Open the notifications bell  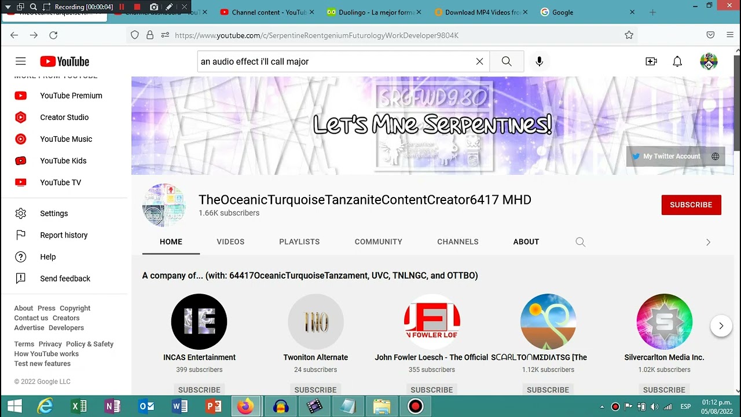tap(677, 61)
